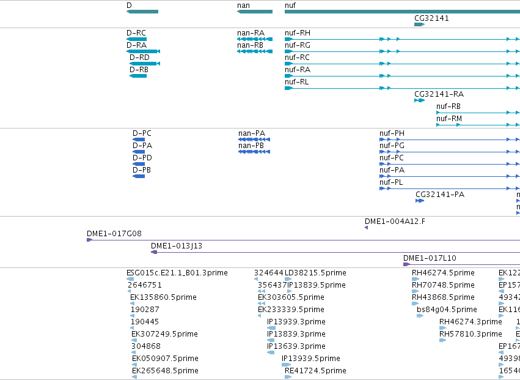Select the nan gene bar
The width and height of the screenshot is (520, 380).
point(255,12)
